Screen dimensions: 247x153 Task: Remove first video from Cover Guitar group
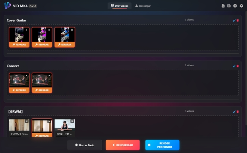click(26, 30)
